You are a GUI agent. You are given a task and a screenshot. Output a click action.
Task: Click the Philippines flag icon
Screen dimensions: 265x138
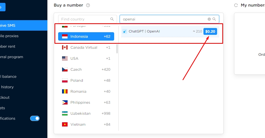(x=65, y=102)
